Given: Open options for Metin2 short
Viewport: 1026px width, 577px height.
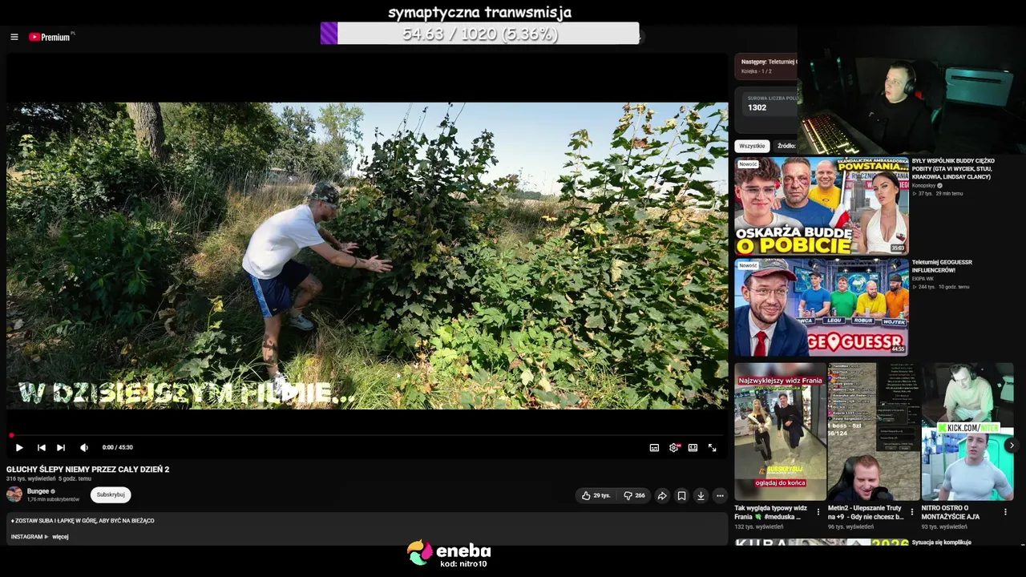Looking at the screenshot, I should click(911, 511).
